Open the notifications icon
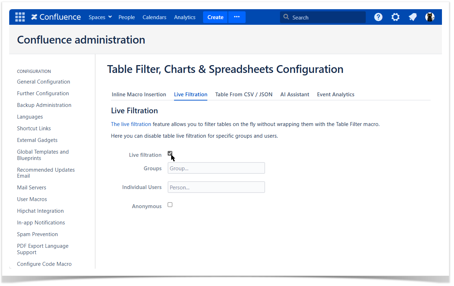The image size is (454, 286). [413, 17]
